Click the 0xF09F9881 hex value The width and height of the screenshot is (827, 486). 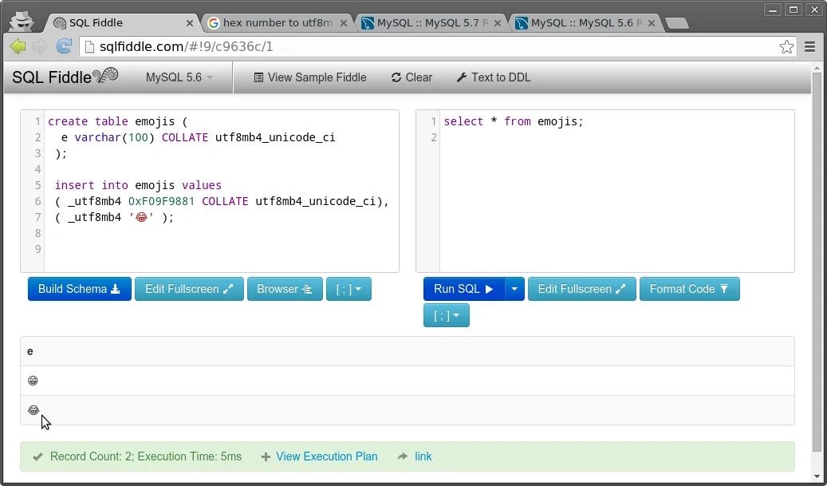[161, 202]
